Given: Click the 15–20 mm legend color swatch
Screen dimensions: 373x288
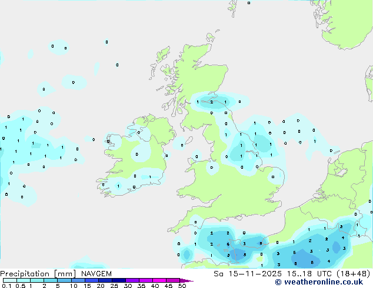Looking at the screenshot, I should click(91, 280).
